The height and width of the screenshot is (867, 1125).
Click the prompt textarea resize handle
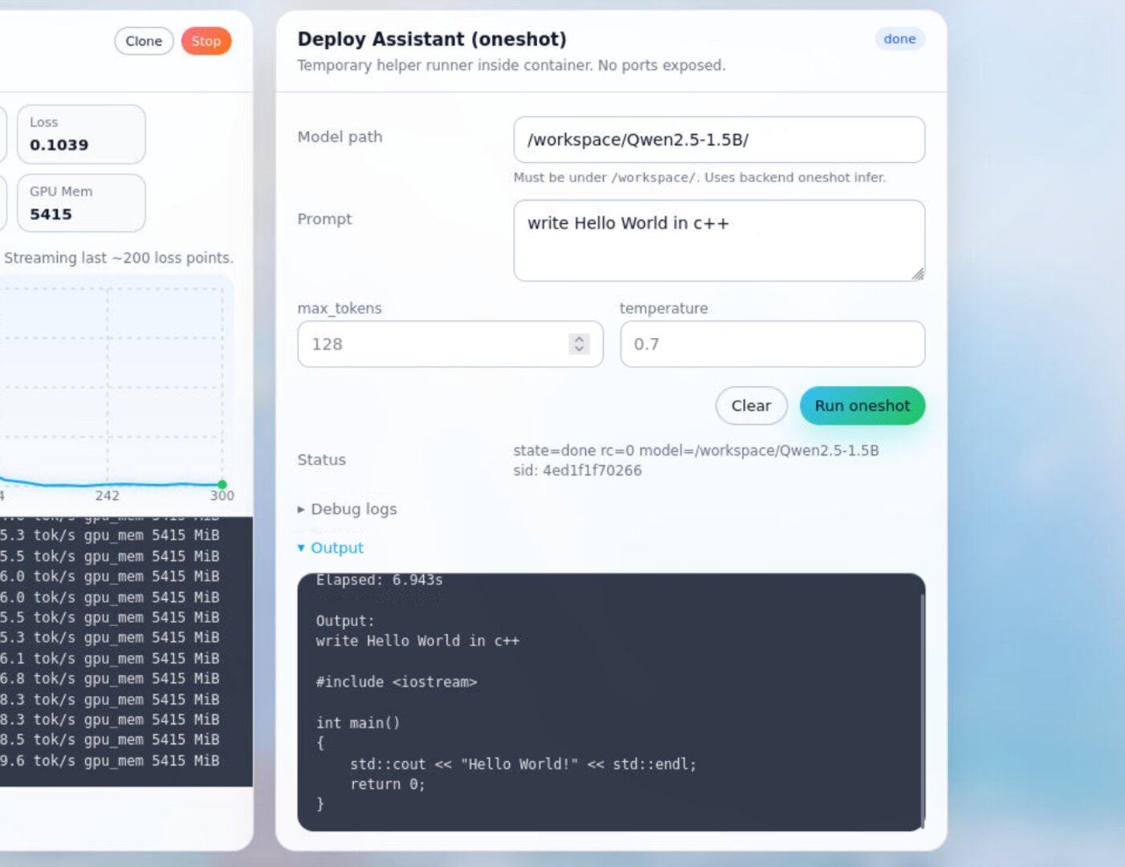click(918, 274)
